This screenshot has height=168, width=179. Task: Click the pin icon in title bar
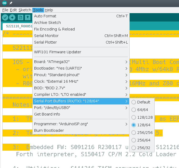11,3
